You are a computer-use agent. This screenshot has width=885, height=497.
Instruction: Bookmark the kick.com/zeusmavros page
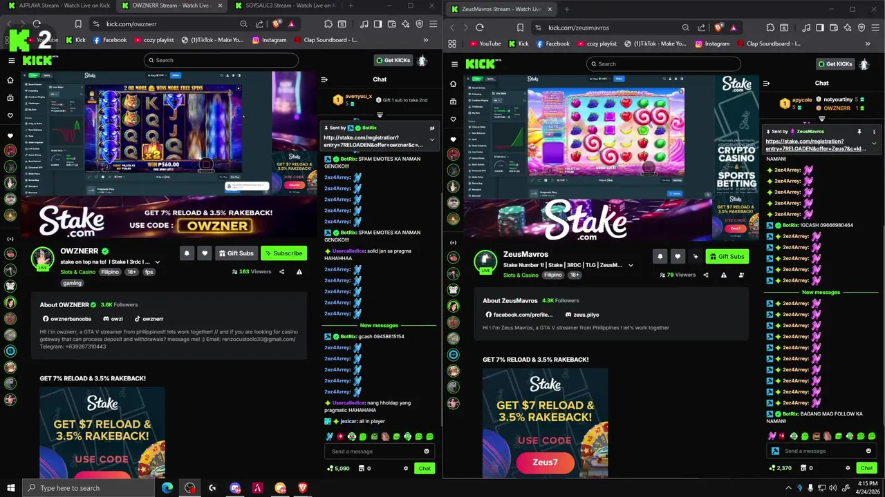pos(521,28)
